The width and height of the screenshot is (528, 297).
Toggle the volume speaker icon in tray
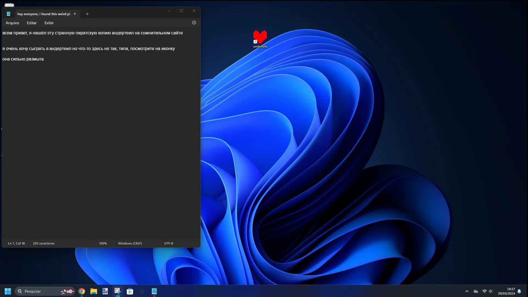pos(491,291)
